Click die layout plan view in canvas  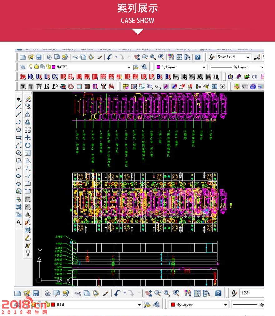[145, 202]
